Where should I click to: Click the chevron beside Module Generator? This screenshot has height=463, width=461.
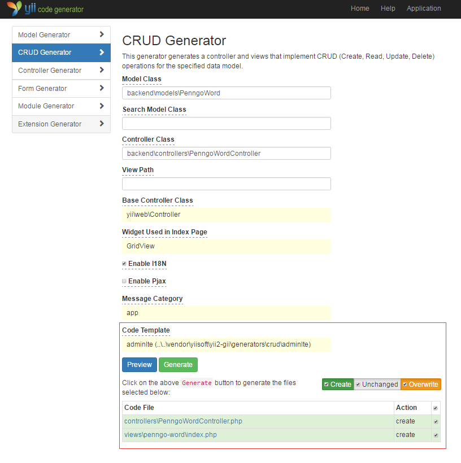[102, 106]
